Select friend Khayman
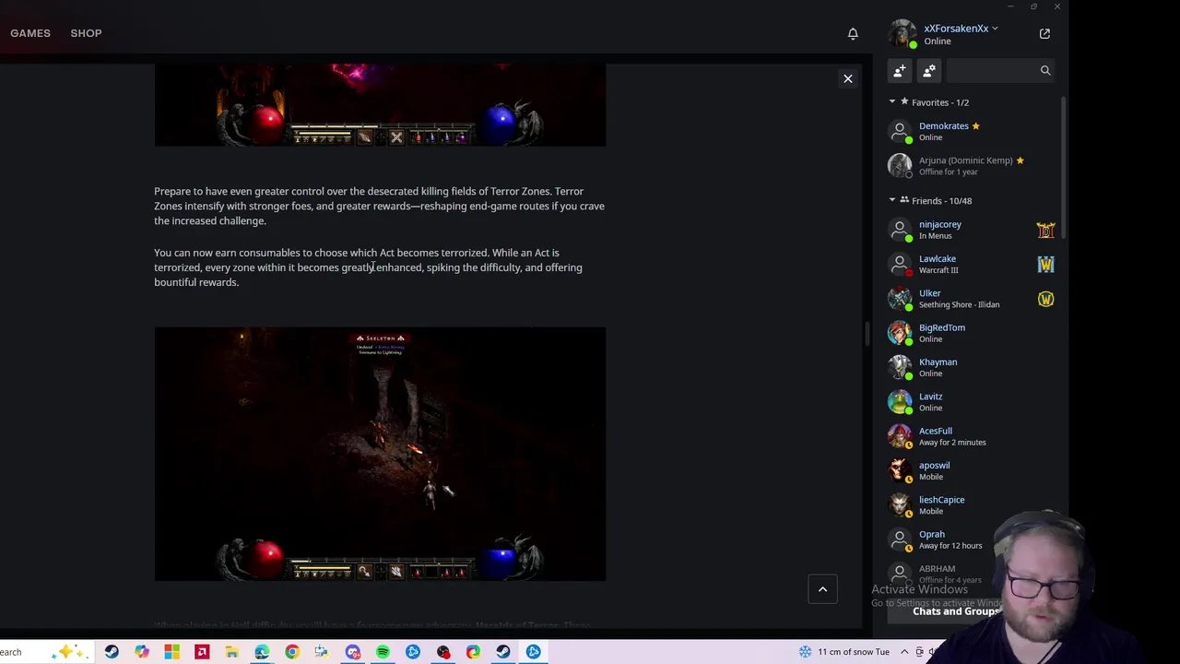Image resolution: width=1180 pixels, height=664 pixels. (x=972, y=367)
